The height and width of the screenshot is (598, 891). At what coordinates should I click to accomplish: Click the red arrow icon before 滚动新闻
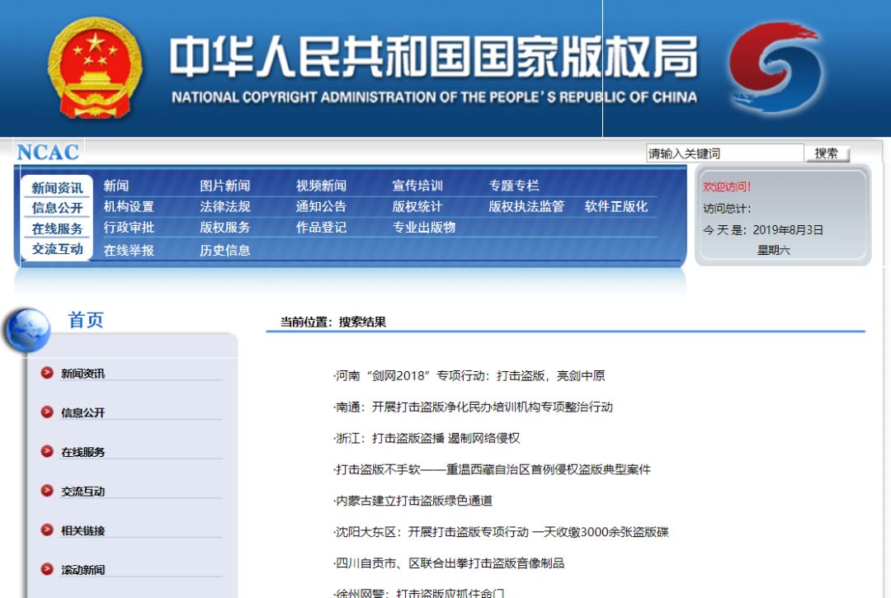point(47,570)
